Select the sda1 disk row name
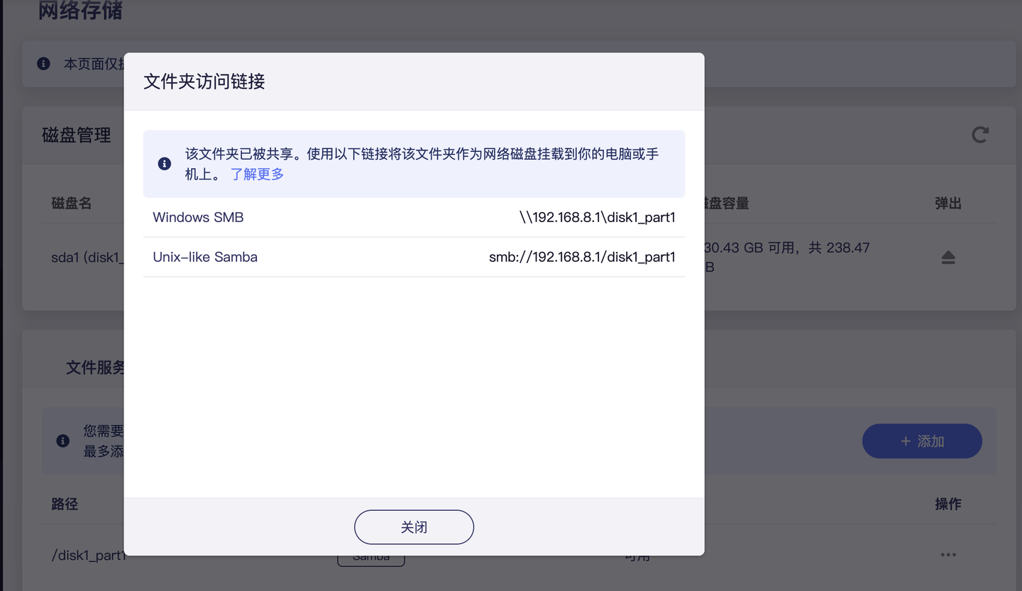This screenshot has height=591, width=1022. pos(87,258)
